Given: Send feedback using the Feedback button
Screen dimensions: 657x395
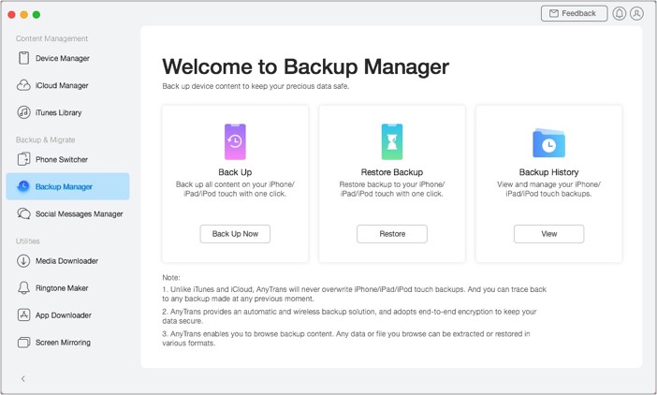Looking at the screenshot, I should [574, 14].
